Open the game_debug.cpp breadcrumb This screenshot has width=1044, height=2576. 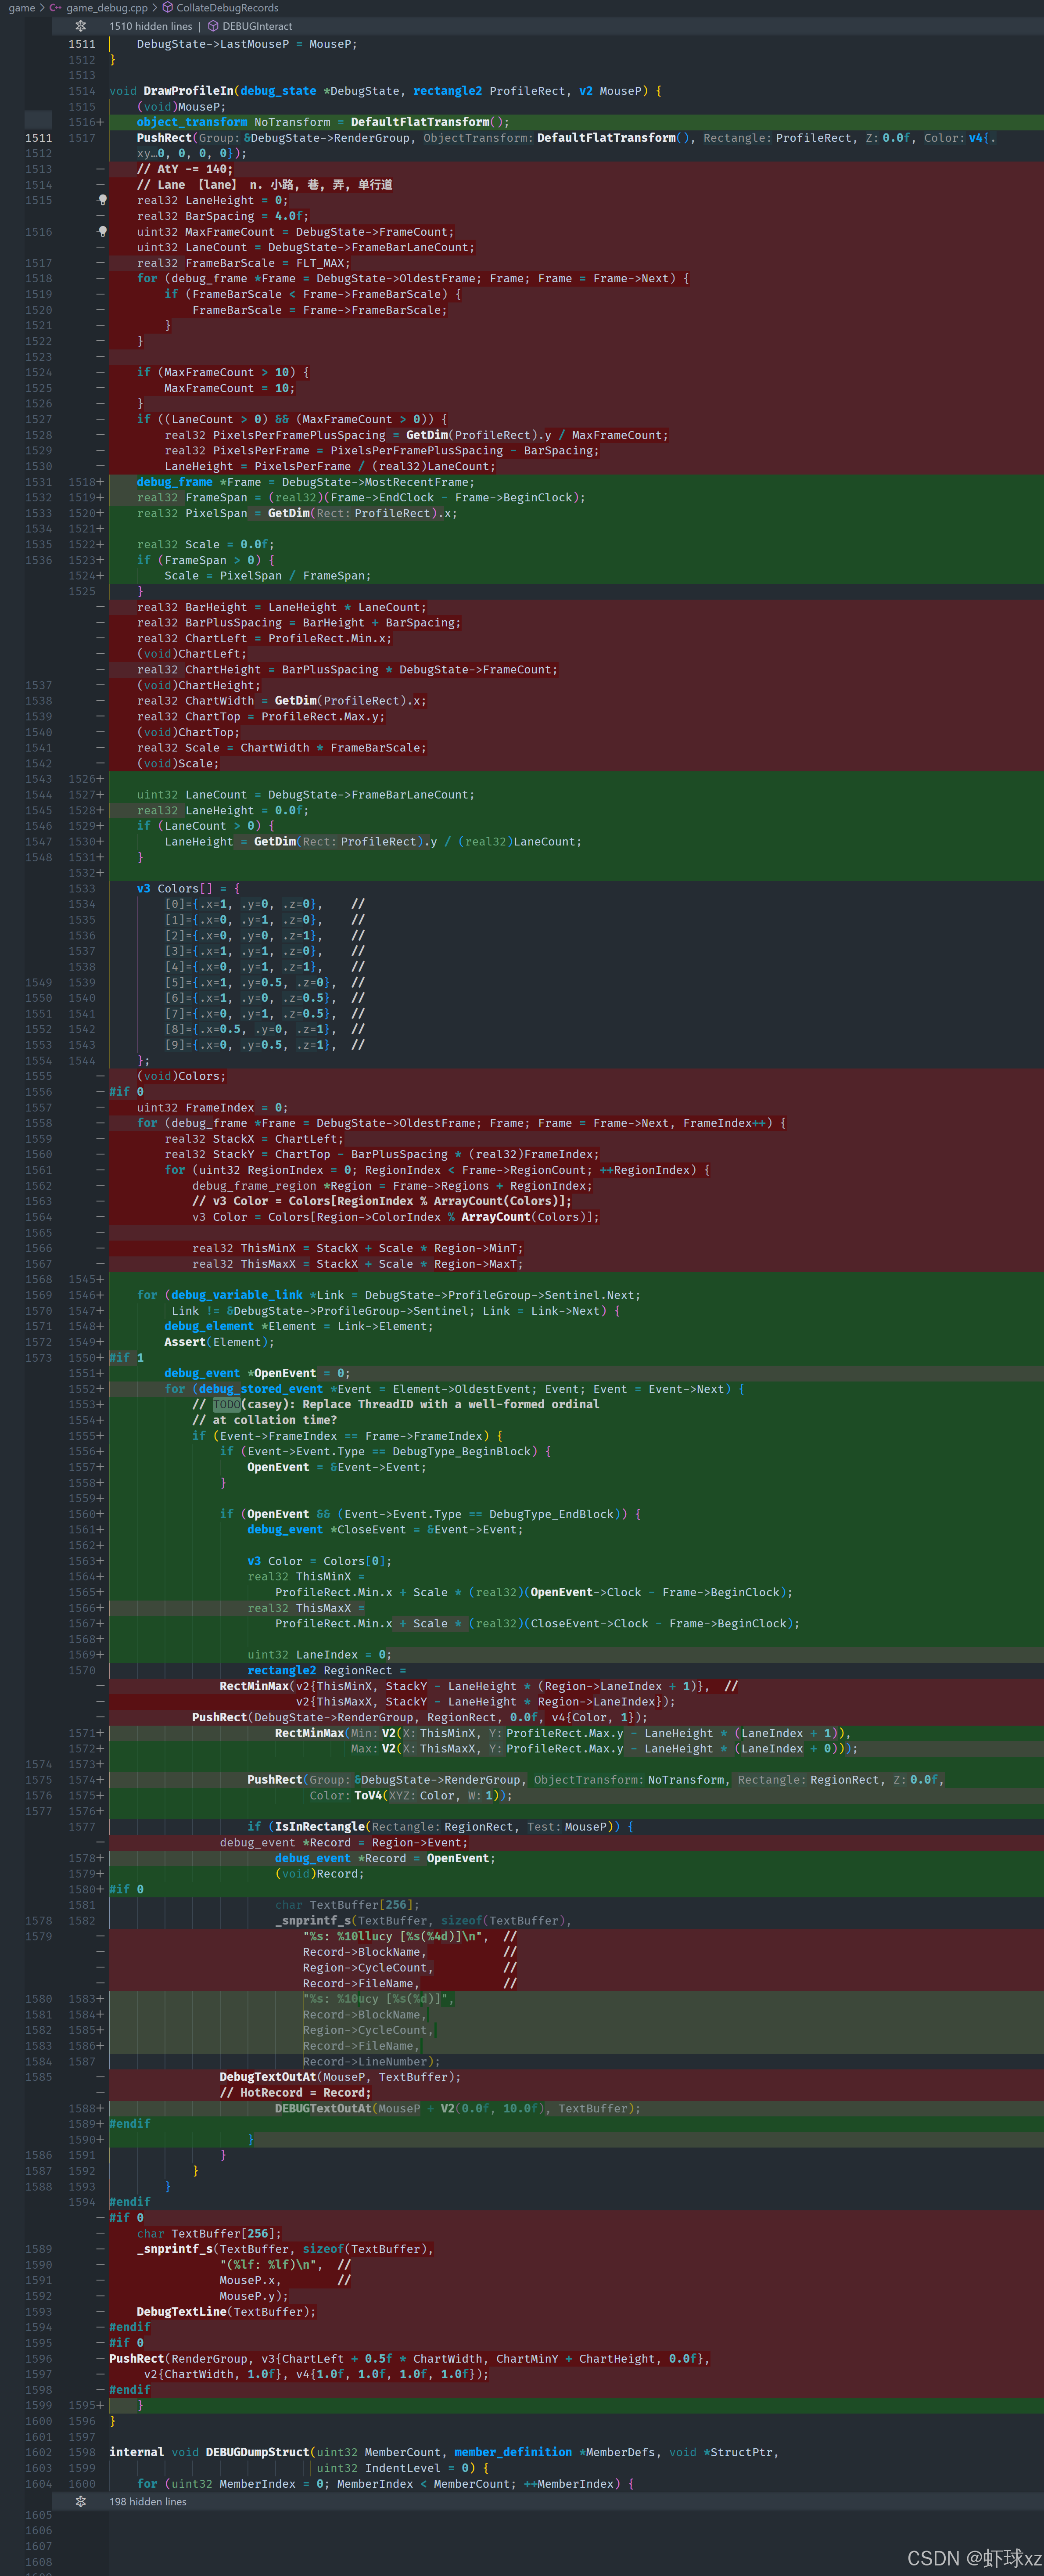(107, 7)
